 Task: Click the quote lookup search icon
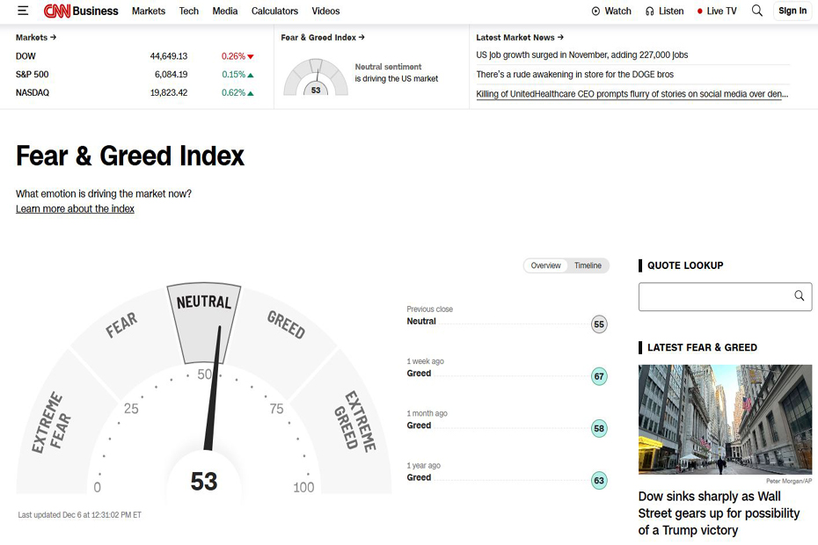click(x=800, y=295)
